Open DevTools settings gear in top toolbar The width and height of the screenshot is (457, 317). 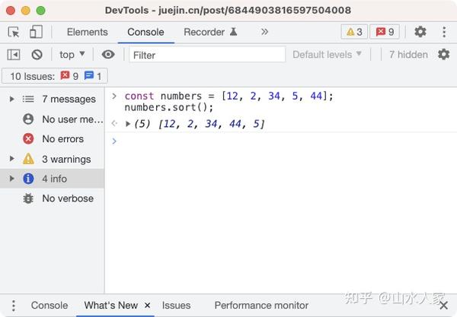point(420,32)
